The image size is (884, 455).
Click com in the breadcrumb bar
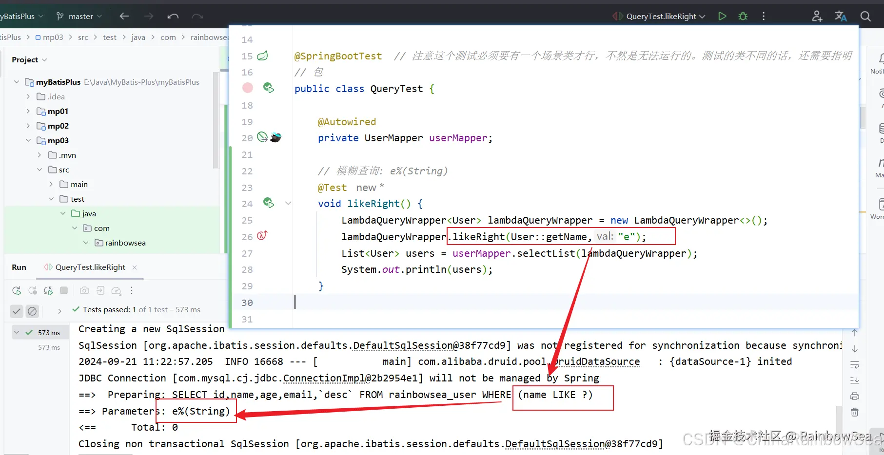pos(168,37)
